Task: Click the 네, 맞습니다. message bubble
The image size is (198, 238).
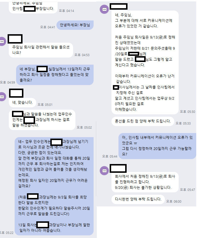Action: coord(23,103)
